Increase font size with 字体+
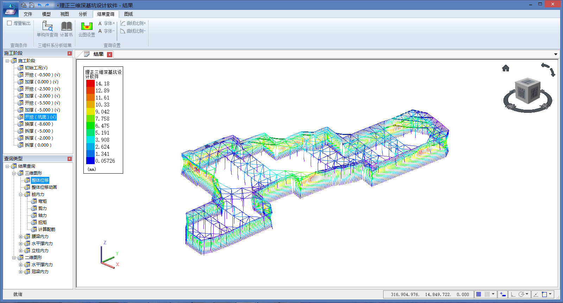563x303 pixels. click(x=107, y=23)
